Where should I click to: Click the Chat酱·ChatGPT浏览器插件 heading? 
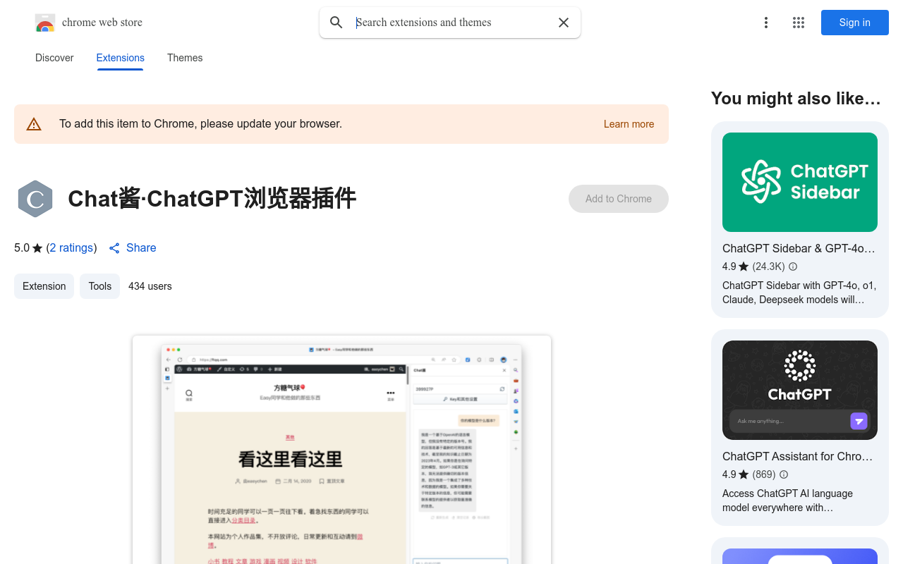(212, 199)
